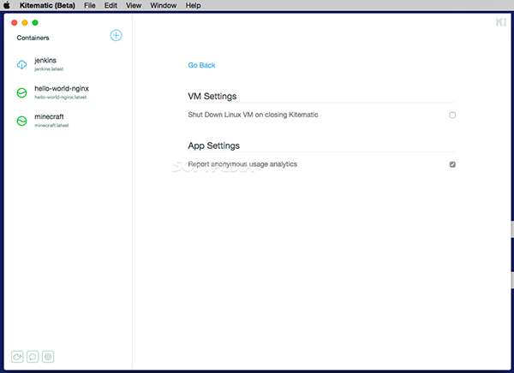Image resolution: width=514 pixels, height=373 pixels.
Task: Click the jenkins download cloud icon
Action: [x=22, y=65]
